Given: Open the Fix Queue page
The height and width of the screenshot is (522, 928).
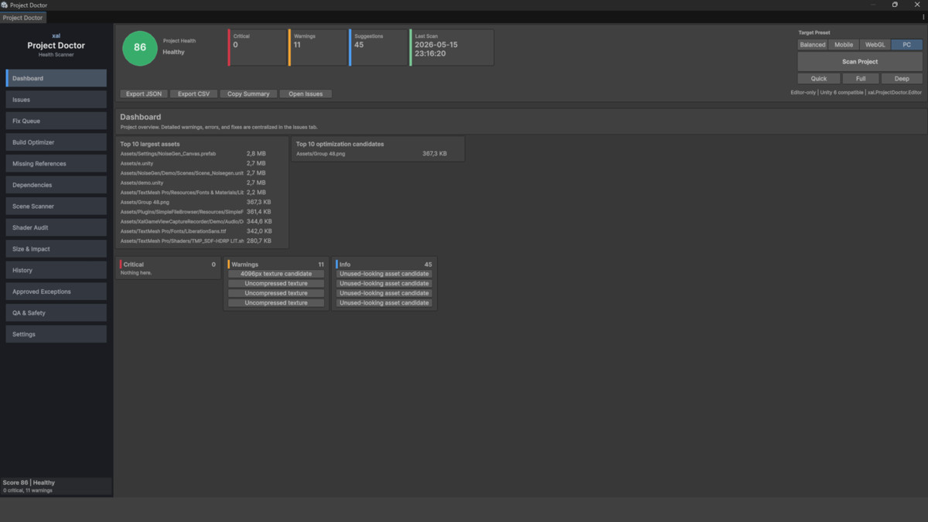Looking at the screenshot, I should (56, 121).
